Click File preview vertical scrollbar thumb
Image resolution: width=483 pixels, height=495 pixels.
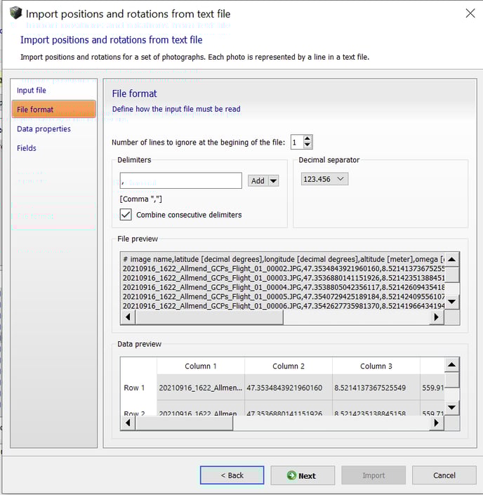(x=451, y=275)
